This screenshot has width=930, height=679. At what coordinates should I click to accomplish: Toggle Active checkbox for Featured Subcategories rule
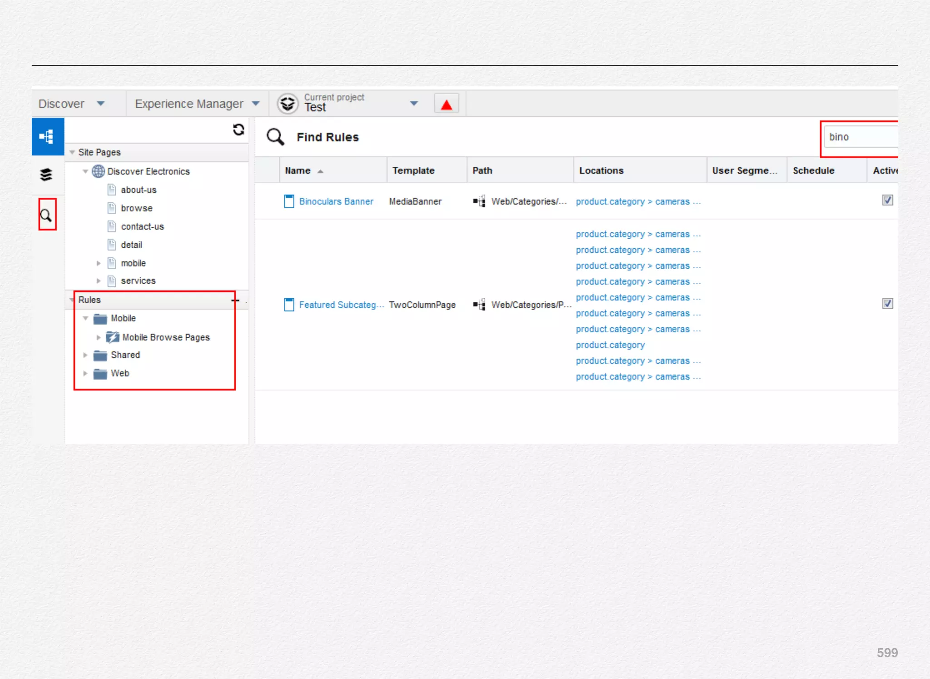pyautogui.click(x=887, y=304)
